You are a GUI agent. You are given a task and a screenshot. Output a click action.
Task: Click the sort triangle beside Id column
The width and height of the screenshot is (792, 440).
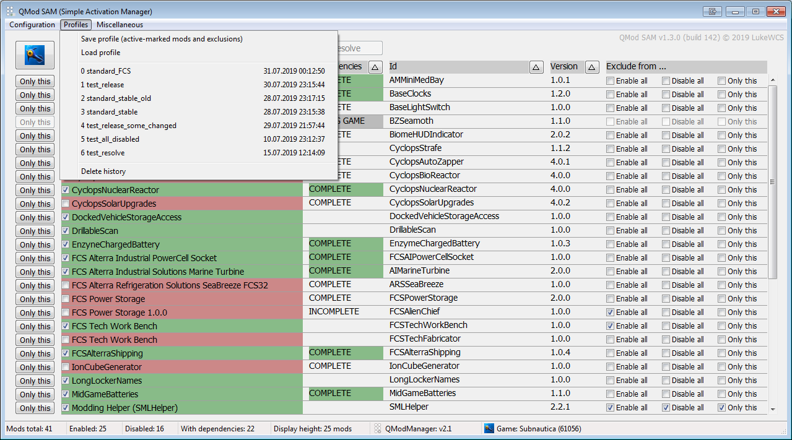click(x=537, y=67)
